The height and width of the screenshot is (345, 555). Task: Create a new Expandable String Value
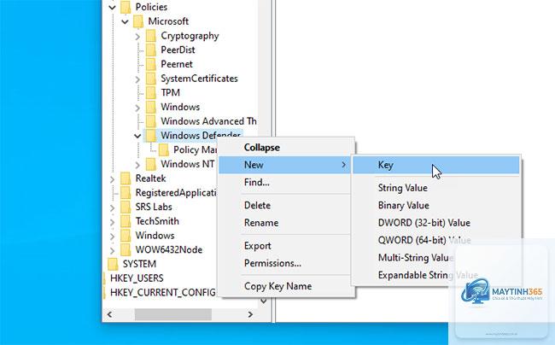tap(436, 275)
